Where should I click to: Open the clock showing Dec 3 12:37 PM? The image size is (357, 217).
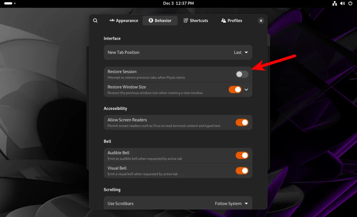click(178, 3)
